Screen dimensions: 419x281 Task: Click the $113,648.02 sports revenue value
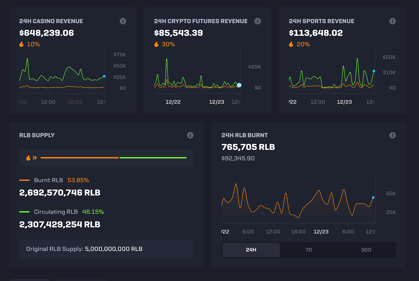point(316,33)
